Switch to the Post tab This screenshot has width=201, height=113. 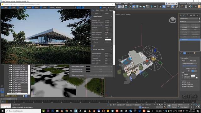(x=93, y=10)
